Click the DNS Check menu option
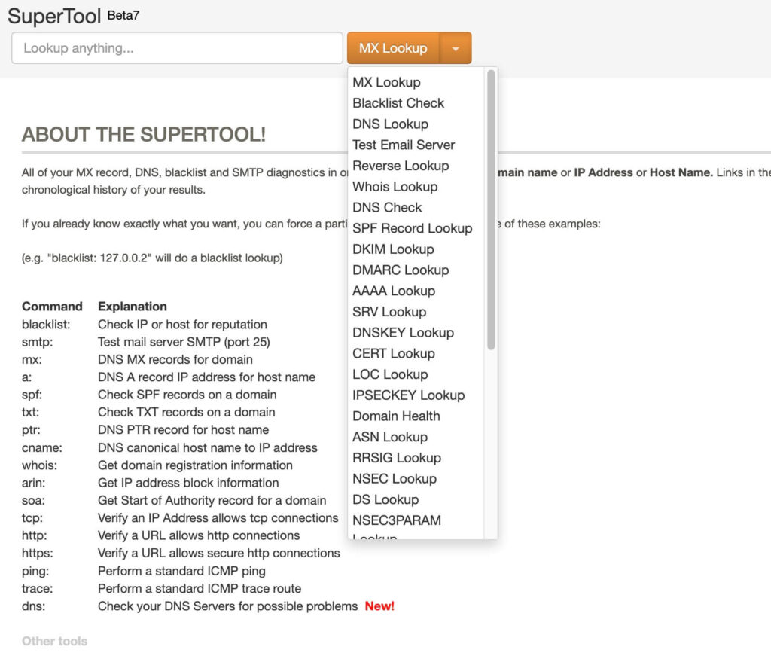 pos(387,207)
